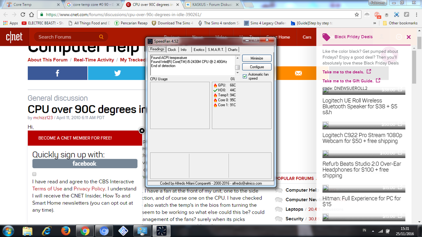422x237 pixels.
Task: Open Logitech C922 webcam deal
Action: click(362, 138)
